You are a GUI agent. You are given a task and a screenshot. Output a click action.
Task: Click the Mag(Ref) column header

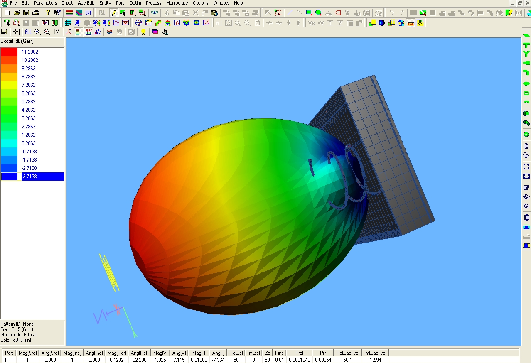(116, 353)
